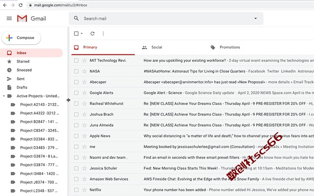
Task: Open the #NASAatHome email subject
Action: 194,71
